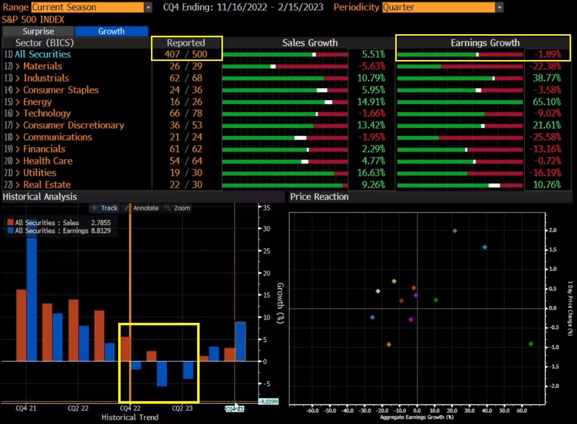Open the Periodicity dropdown arrow
Screen dimensions: 577x424
pyautogui.click(x=500, y=7)
